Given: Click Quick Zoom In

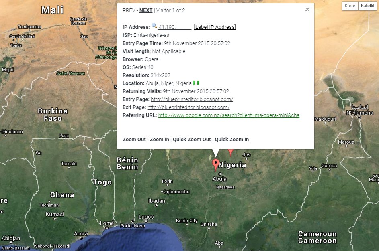Looking at the screenshot, I should click(231, 140).
